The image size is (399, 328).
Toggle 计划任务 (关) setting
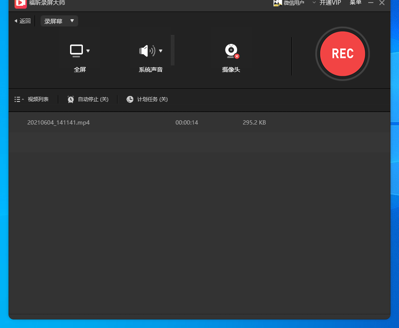pos(152,99)
